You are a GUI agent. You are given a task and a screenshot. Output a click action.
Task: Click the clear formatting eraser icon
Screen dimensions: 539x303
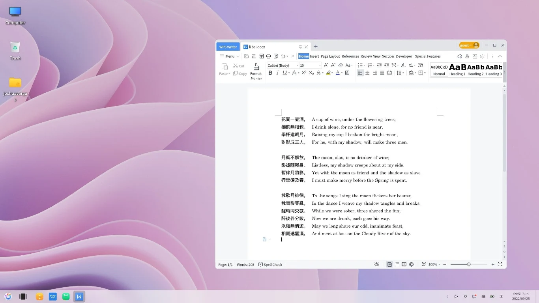click(341, 65)
